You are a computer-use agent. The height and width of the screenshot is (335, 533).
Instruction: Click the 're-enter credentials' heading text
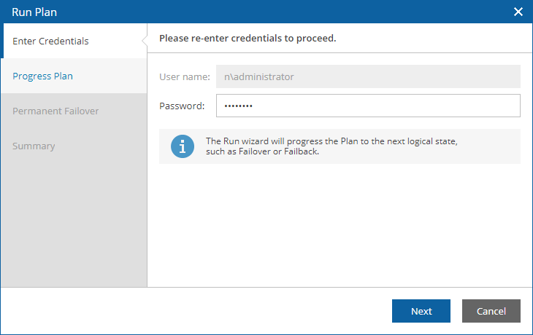(248, 39)
